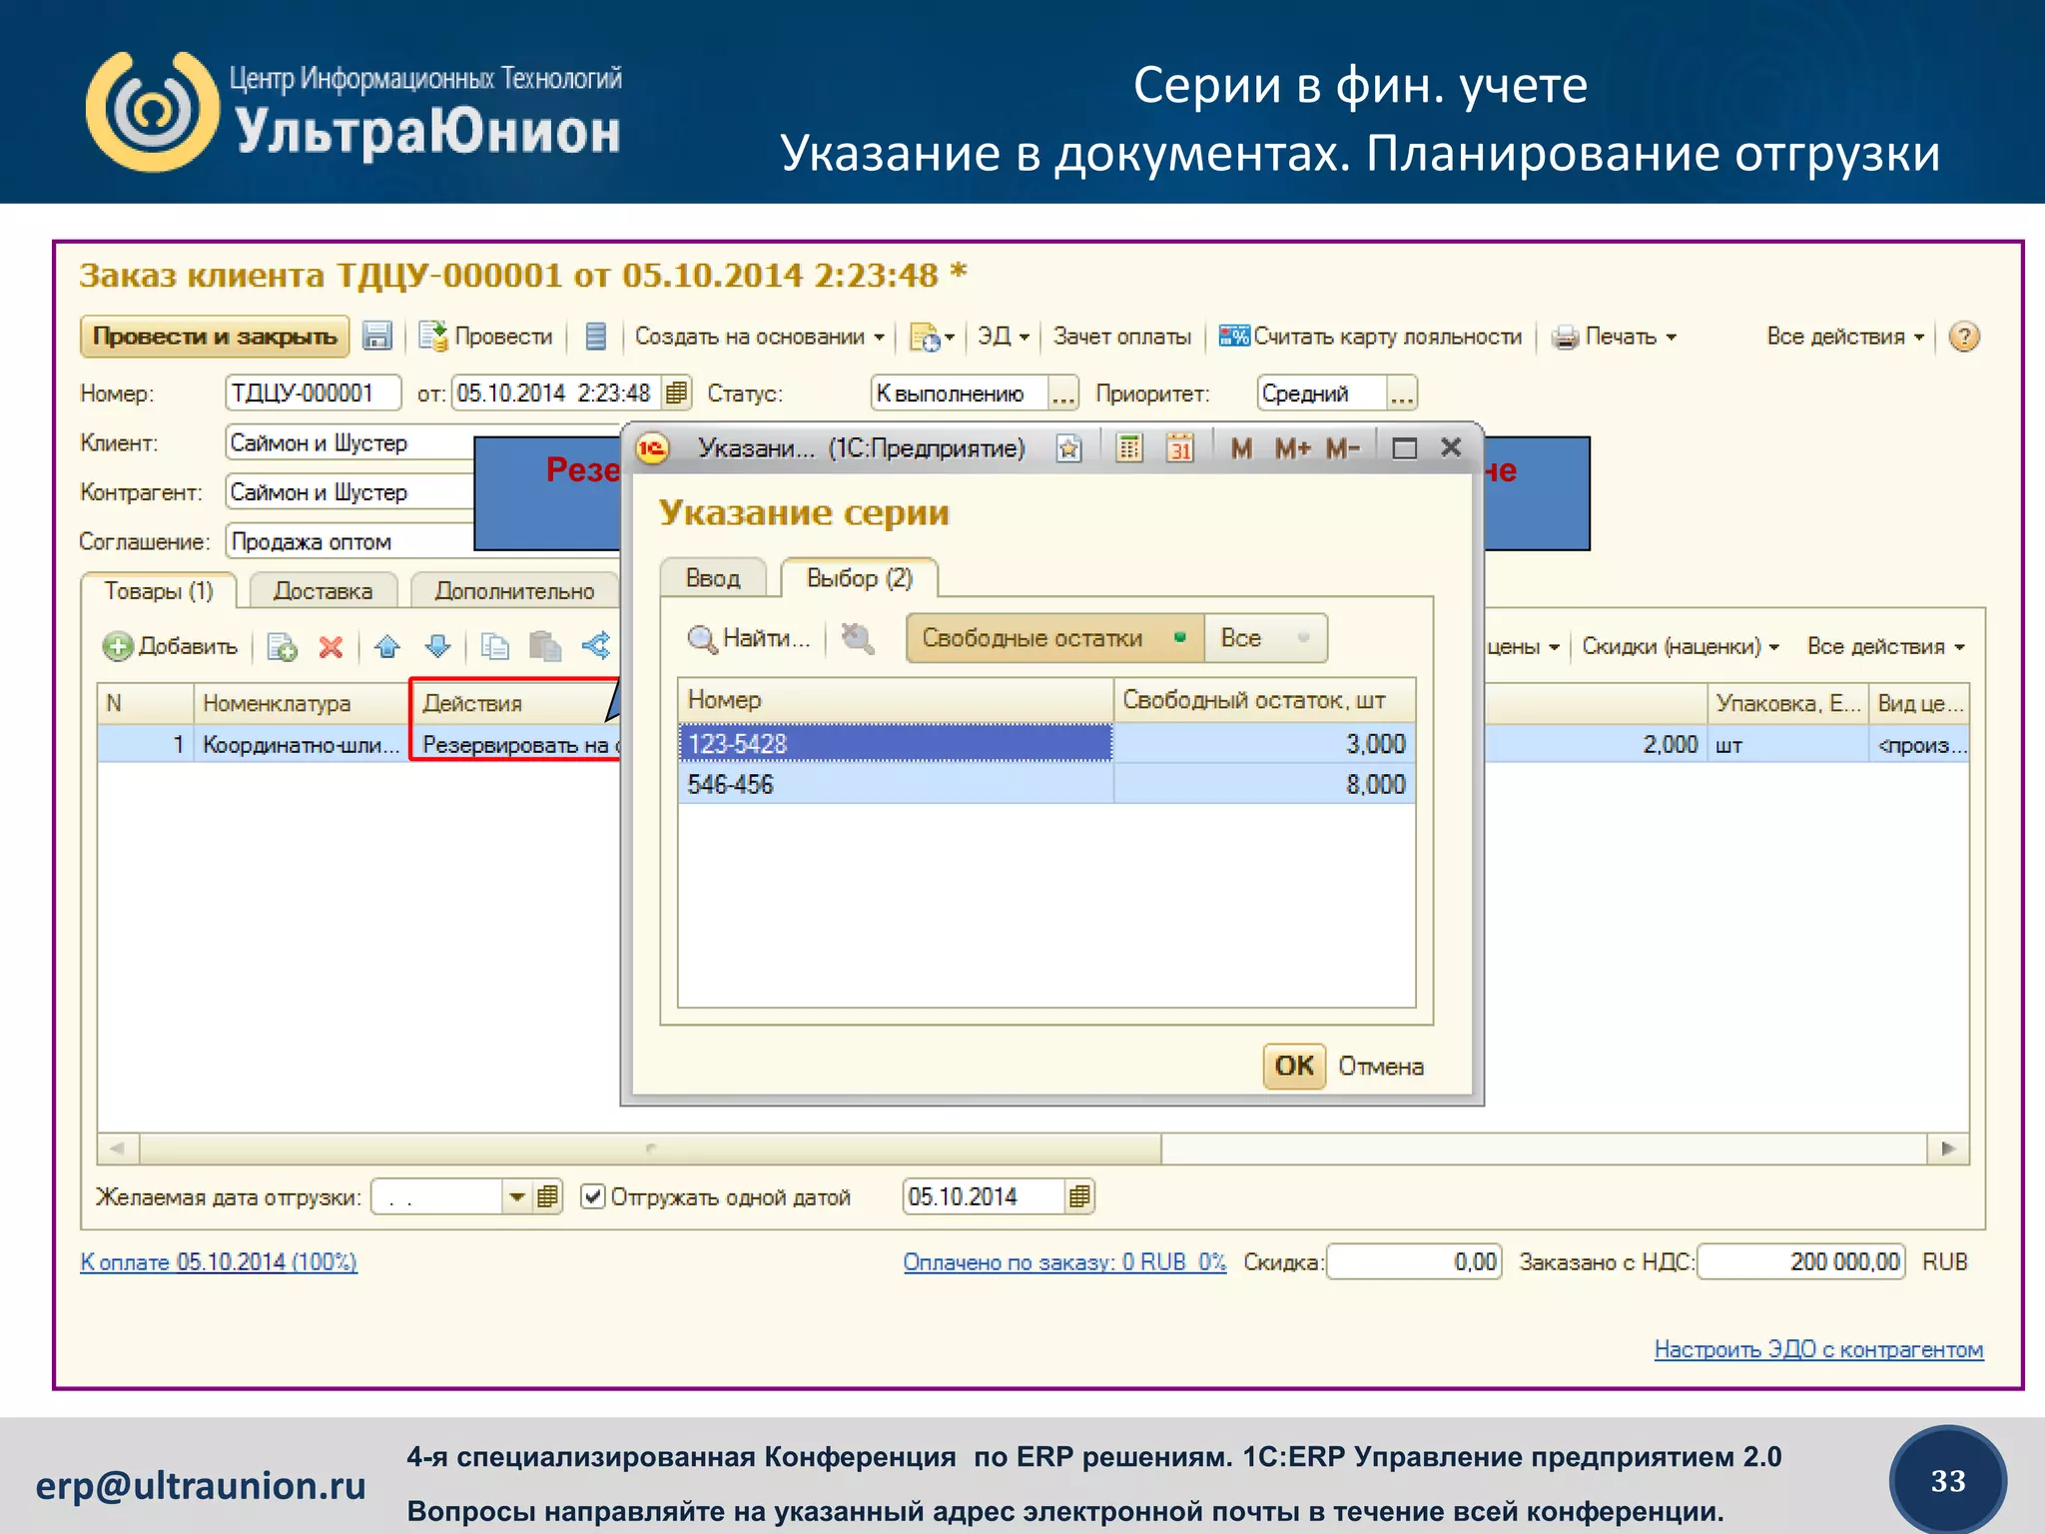Open К оплате 05.10.2014 (100%) link
The height and width of the screenshot is (1534, 2045).
tap(219, 1262)
